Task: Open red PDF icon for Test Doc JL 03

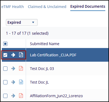Action: point(21,68)
